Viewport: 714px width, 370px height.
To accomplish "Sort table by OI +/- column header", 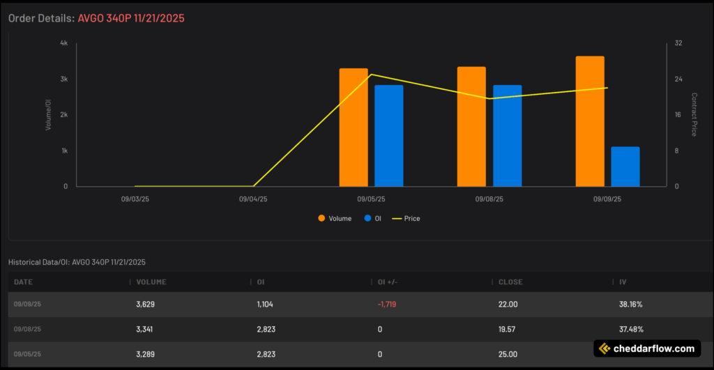I will 388,282.
